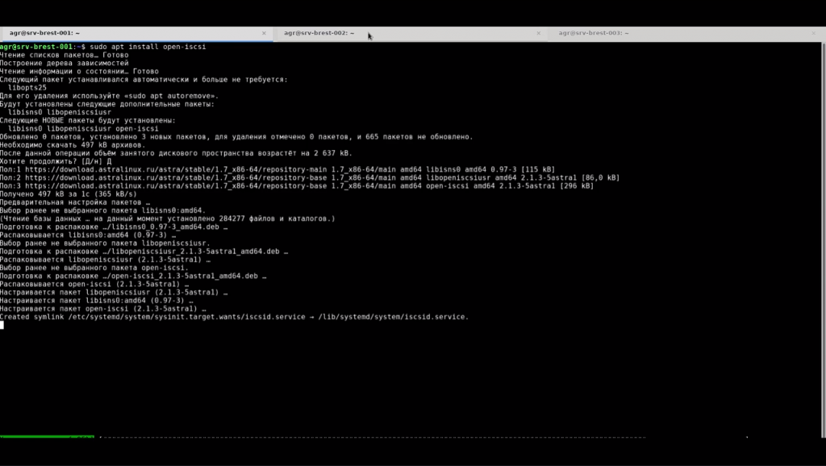Click the terminal cursor block
This screenshot has width=826, height=466.
coord(2,325)
